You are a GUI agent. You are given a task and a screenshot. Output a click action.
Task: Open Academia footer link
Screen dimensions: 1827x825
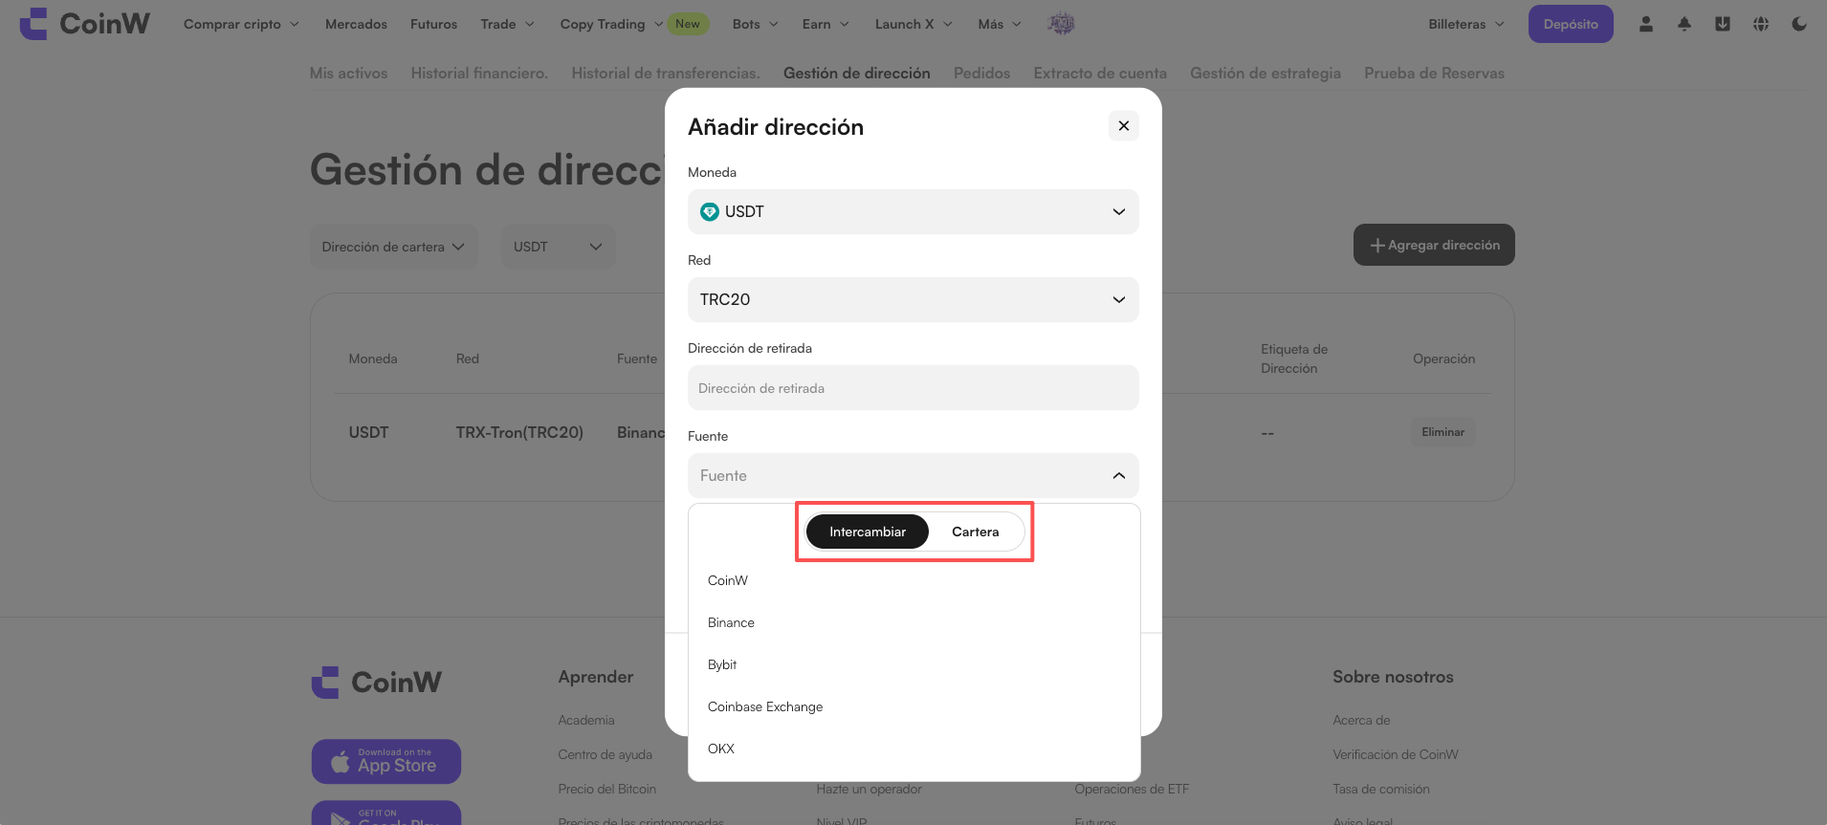point(586,720)
